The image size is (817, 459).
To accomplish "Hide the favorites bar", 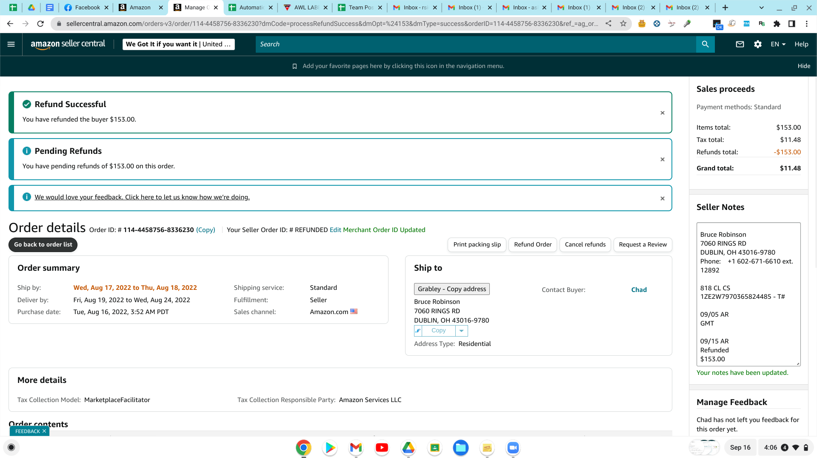I will tap(804, 66).
